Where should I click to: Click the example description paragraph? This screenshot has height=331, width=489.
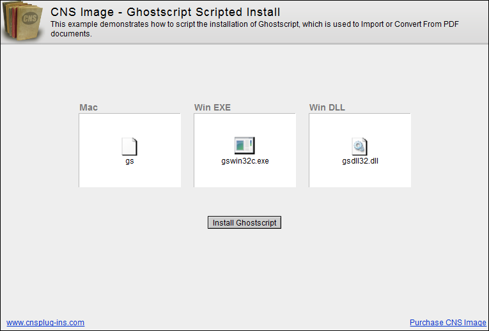(x=254, y=29)
